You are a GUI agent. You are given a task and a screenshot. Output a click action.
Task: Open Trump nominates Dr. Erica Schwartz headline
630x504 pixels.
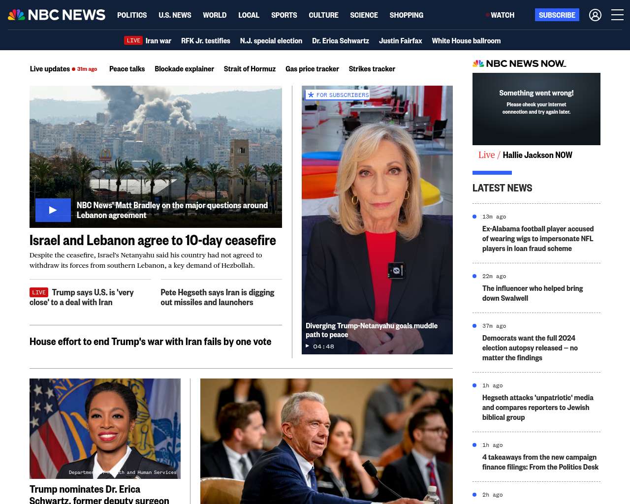pyautogui.click(x=99, y=494)
